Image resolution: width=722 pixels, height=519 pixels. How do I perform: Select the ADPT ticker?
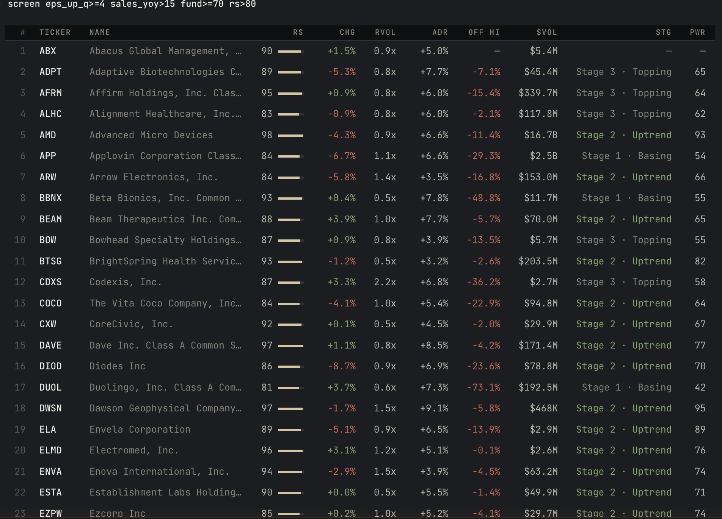[x=50, y=72]
